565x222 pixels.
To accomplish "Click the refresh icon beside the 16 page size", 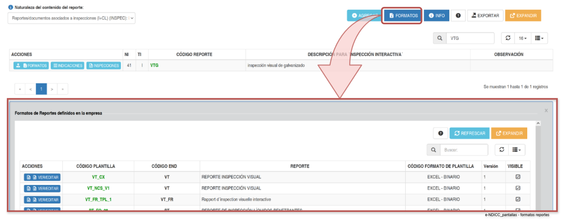I will click(508, 38).
